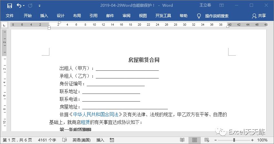Switch to the 审阅 ribbon tab
This screenshot has height=144, width=274.
pyautogui.click(x=126, y=16)
